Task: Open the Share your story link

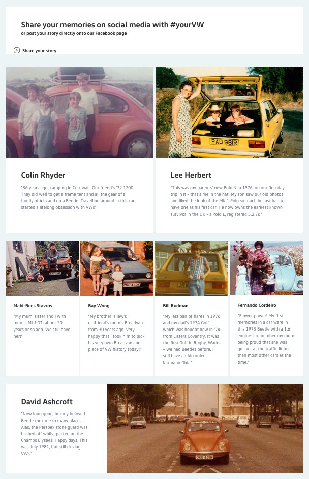Action: [x=40, y=51]
